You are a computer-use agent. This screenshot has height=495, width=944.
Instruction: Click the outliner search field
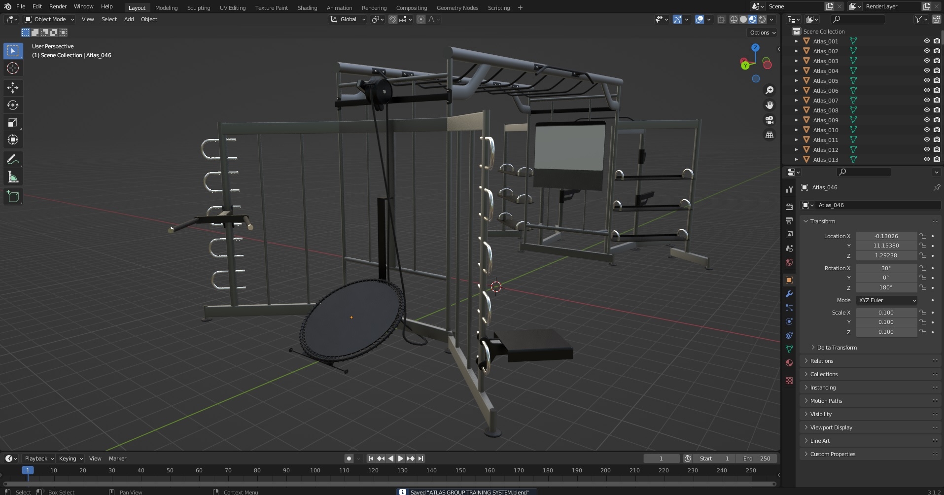857,19
